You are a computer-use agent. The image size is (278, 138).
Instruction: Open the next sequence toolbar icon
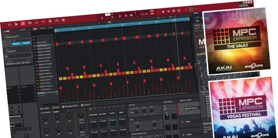(x=30, y=23)
